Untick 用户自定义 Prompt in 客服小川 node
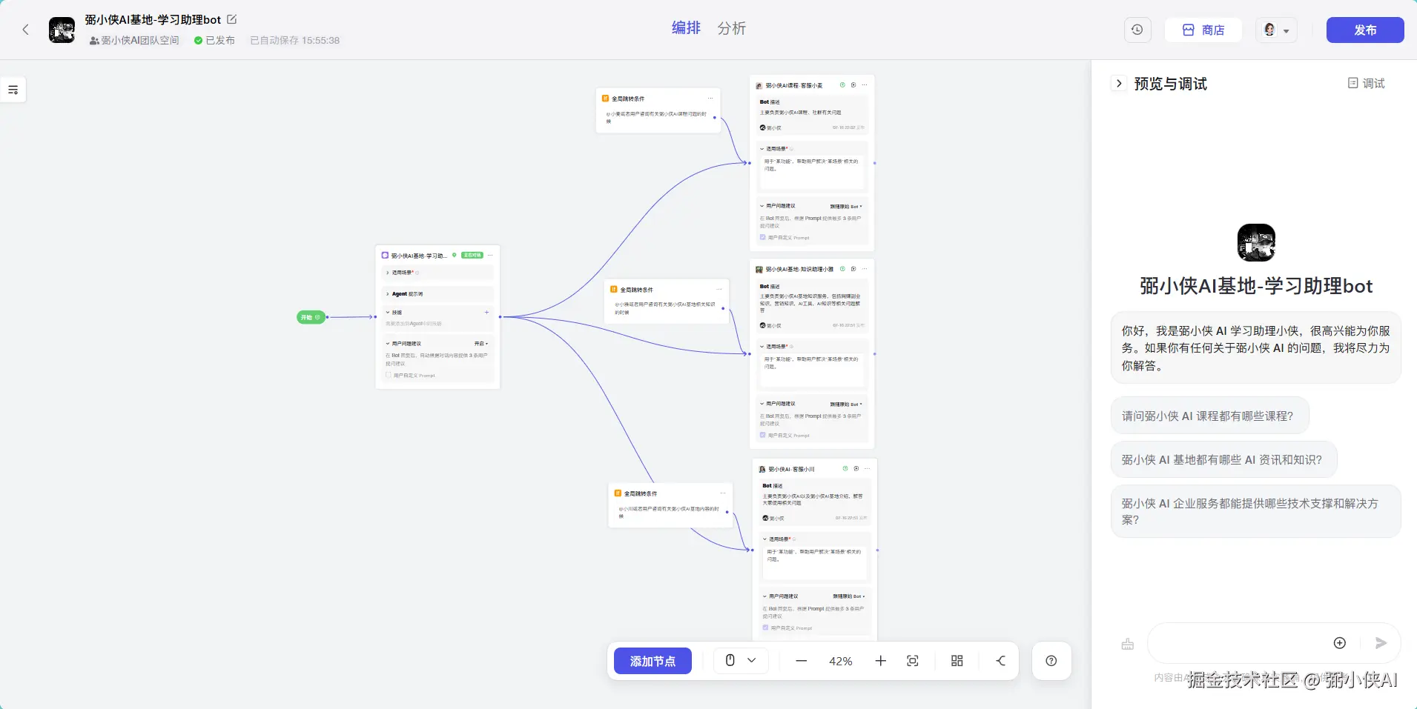1417x709 pixels. [x=765, y=628]
